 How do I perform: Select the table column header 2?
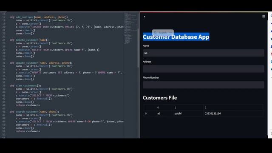[x=233, y=108]
